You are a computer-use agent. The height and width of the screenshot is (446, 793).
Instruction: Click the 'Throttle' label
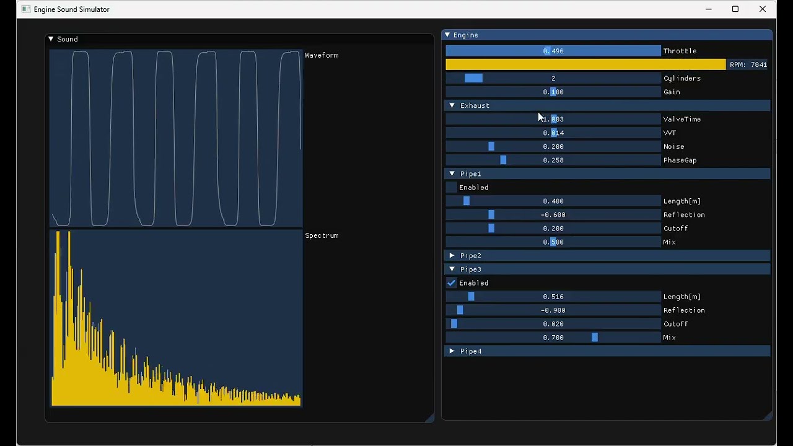click(x=680, y=51)
